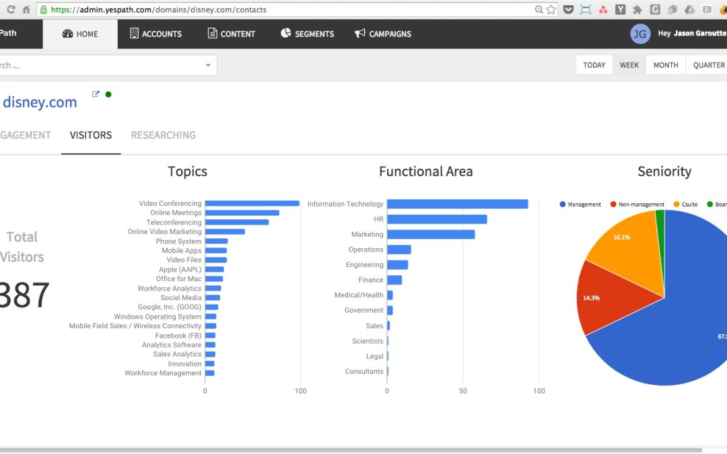Select the Today time range
Screen dimensions: 727x454
pyautogui.click(x=594, y=65)
